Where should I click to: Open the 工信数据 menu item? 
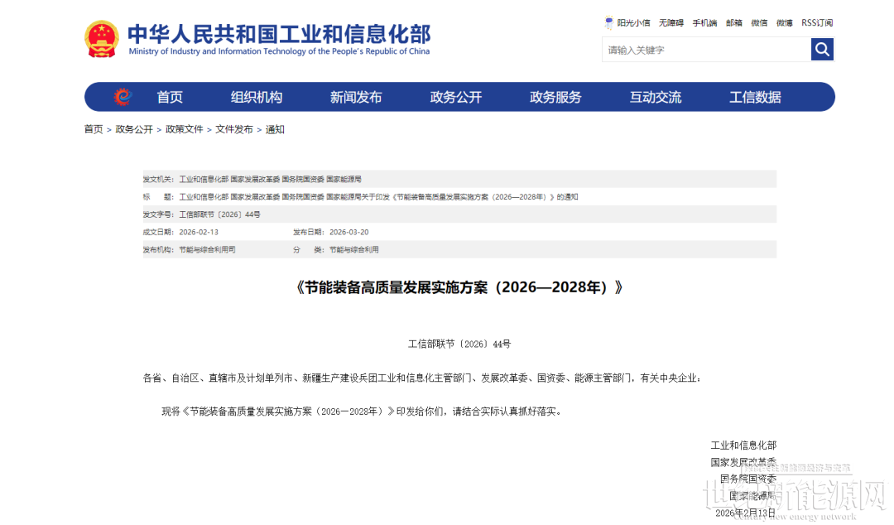click(755, 97)
